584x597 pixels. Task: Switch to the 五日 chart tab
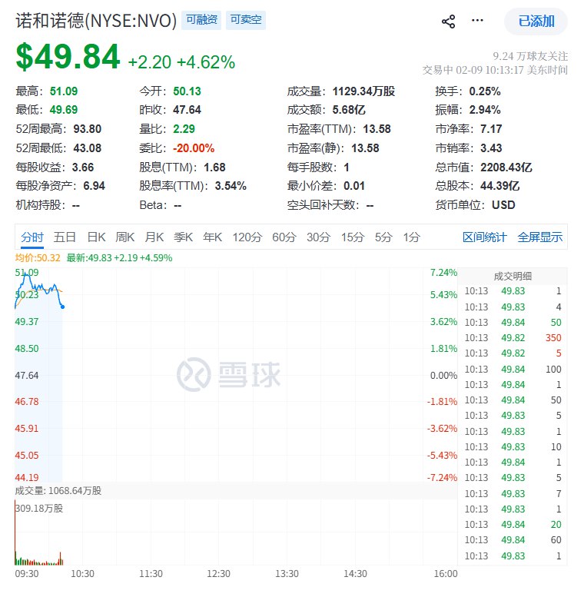coord(65,237)
